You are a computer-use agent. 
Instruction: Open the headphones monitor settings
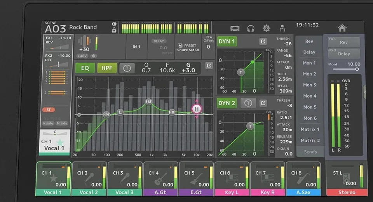pyautogui.click(x=251, y=28)
